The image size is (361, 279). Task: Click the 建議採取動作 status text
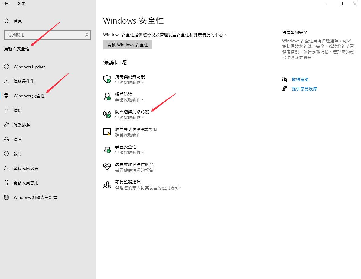tap(129, 135)
